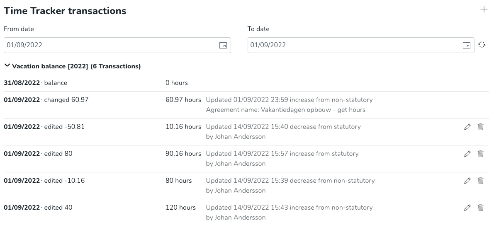Screen dimensions: 494x225
Task: Click the Vacation balance [2022] heading text
Action: pyautogui.click(x=76, y=66)
